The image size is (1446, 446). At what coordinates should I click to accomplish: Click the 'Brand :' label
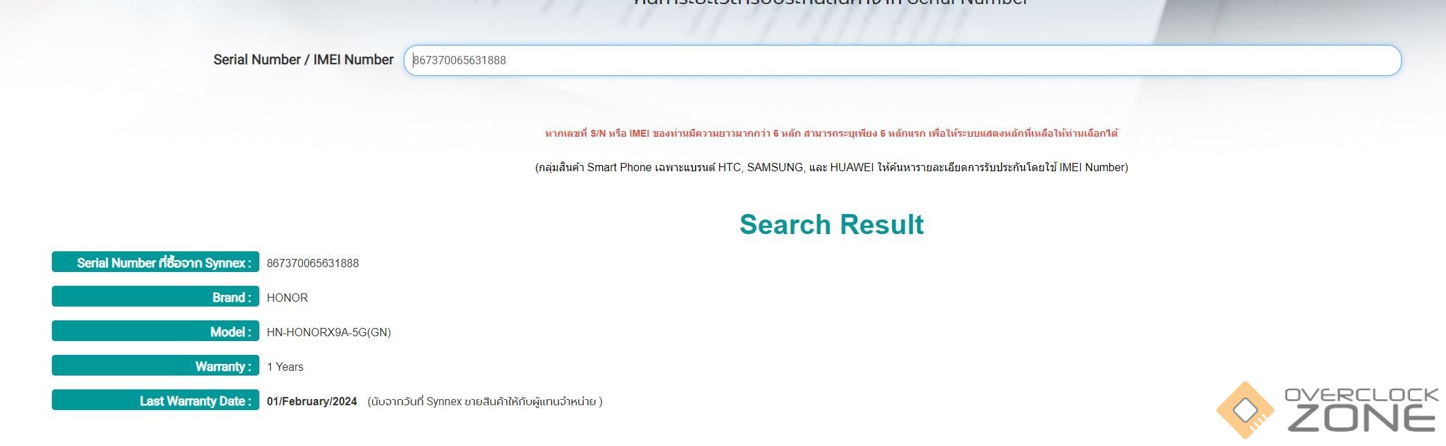(x=156, y=297)
